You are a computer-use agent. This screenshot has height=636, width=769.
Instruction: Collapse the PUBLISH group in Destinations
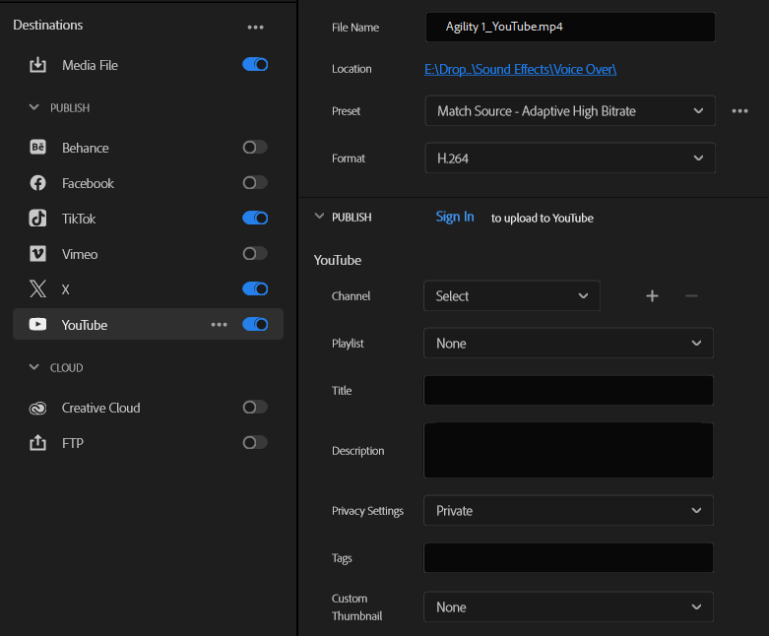(33, 107)
